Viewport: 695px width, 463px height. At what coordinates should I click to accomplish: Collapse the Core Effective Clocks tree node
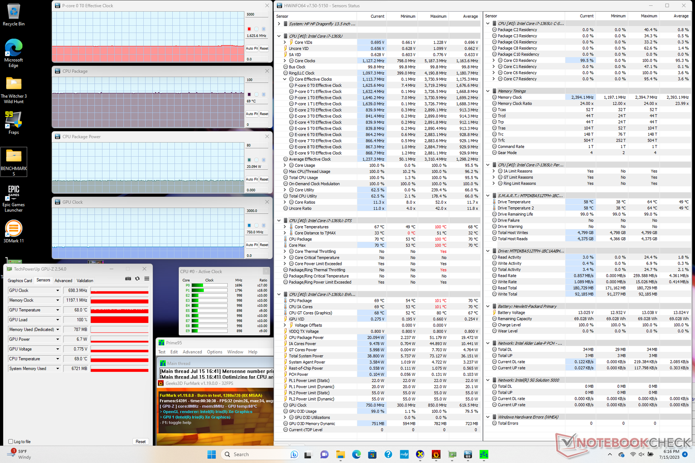[x=285, y=79]
